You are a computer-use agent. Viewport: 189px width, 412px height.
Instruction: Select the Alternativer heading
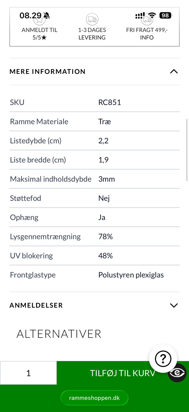tap(59, 334)
